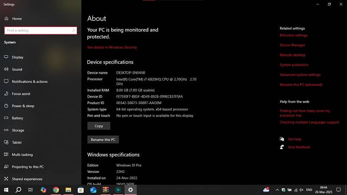Open Checking multiple Languages support link

[309, 122]
